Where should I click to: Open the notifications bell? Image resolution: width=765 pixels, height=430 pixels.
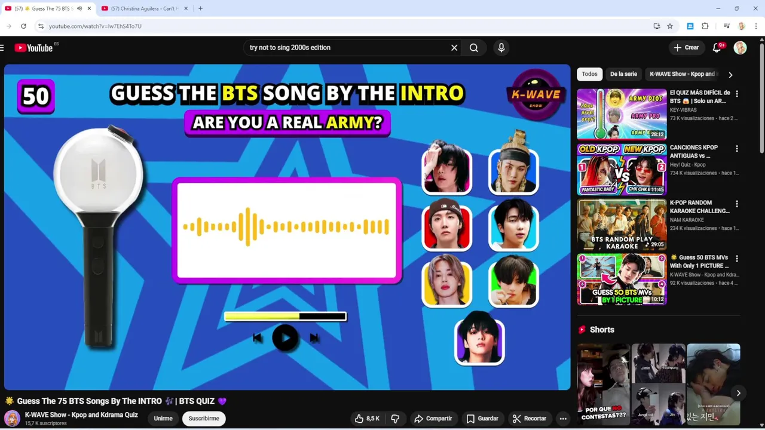click(x=717, y=48)
